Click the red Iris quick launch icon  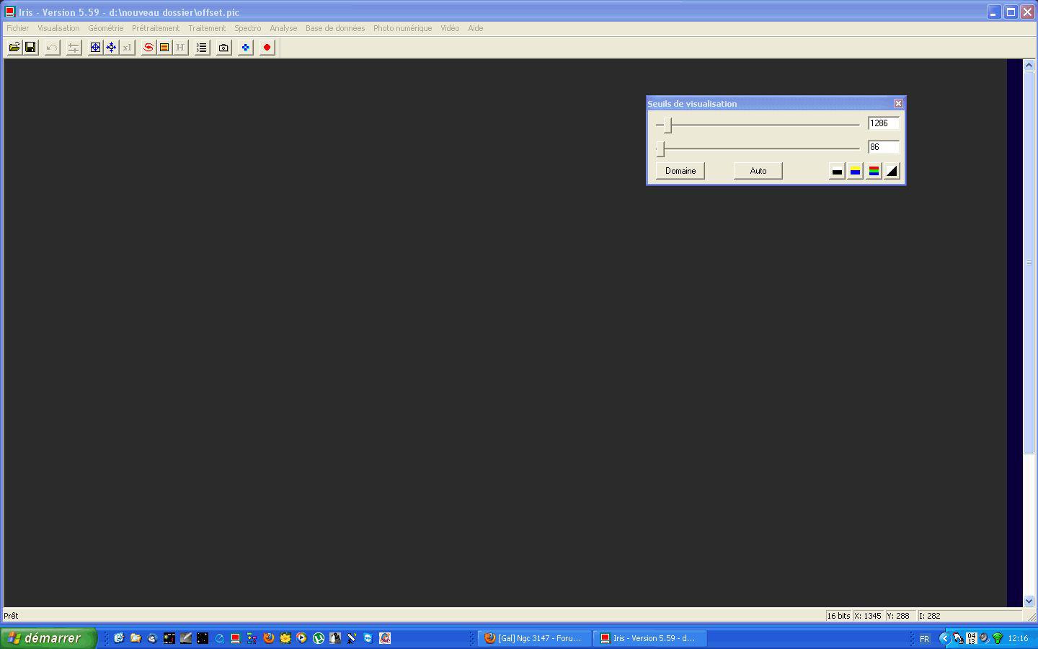pyautogui.click(x=235, y=638)
